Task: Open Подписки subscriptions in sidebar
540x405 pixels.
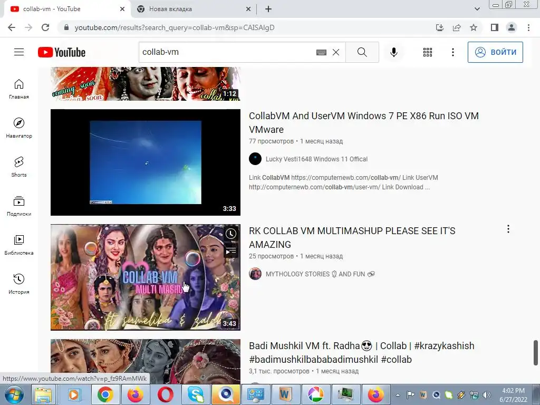Action: [x=19, y=206]
